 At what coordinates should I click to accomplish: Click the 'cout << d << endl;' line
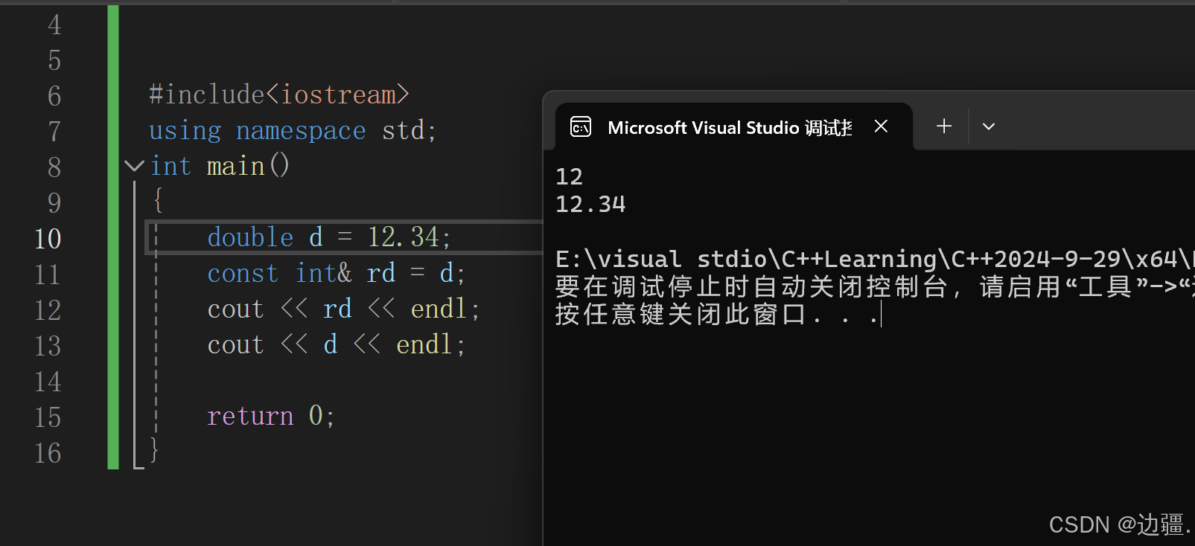pyautogui.click(x=337, y=345)
